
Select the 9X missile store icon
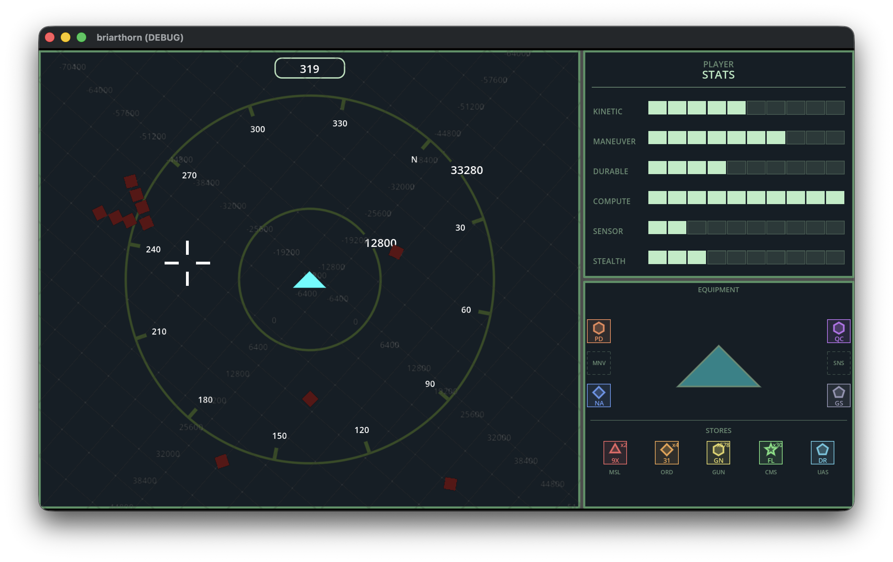click(615, 452)
